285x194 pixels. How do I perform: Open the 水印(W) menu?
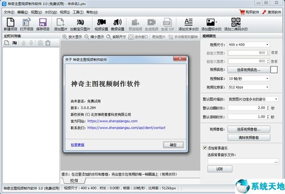point(51,12)
